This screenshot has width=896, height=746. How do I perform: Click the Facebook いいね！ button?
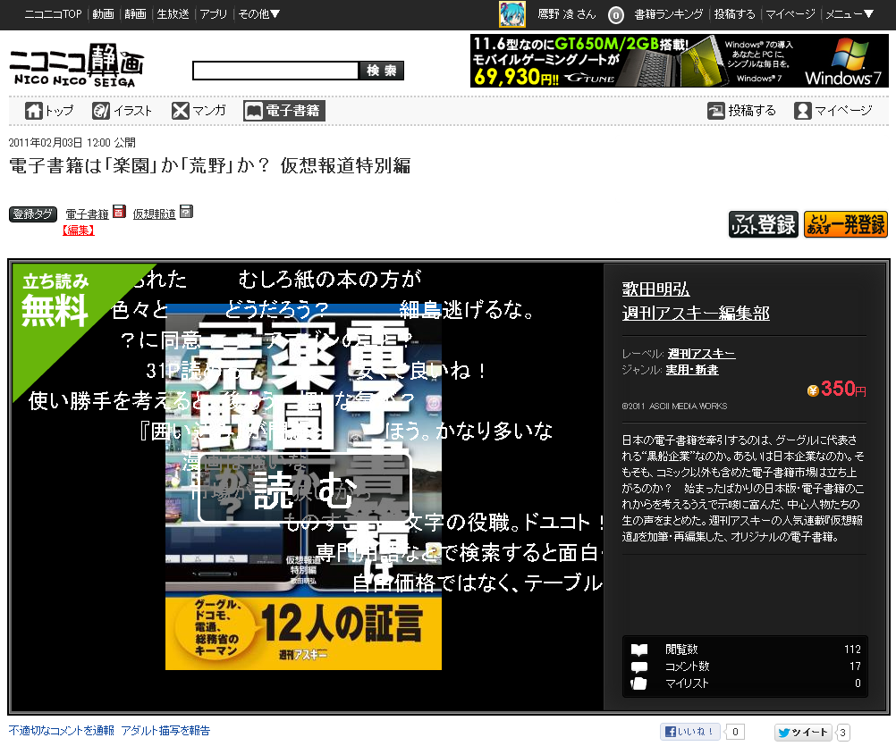[690, 732]
